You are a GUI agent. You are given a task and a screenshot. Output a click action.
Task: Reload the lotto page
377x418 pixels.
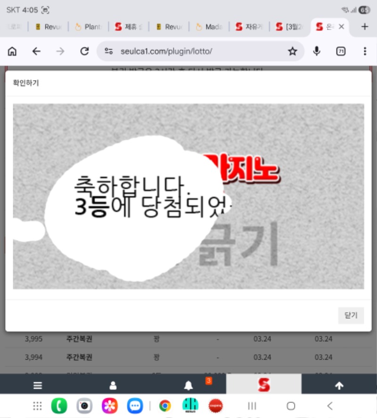pyautogui.click(x=84, y=51)
